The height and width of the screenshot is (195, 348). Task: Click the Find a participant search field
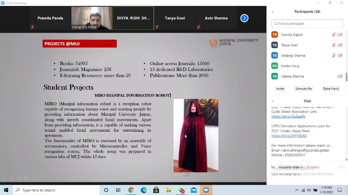[x=307, y=24]
